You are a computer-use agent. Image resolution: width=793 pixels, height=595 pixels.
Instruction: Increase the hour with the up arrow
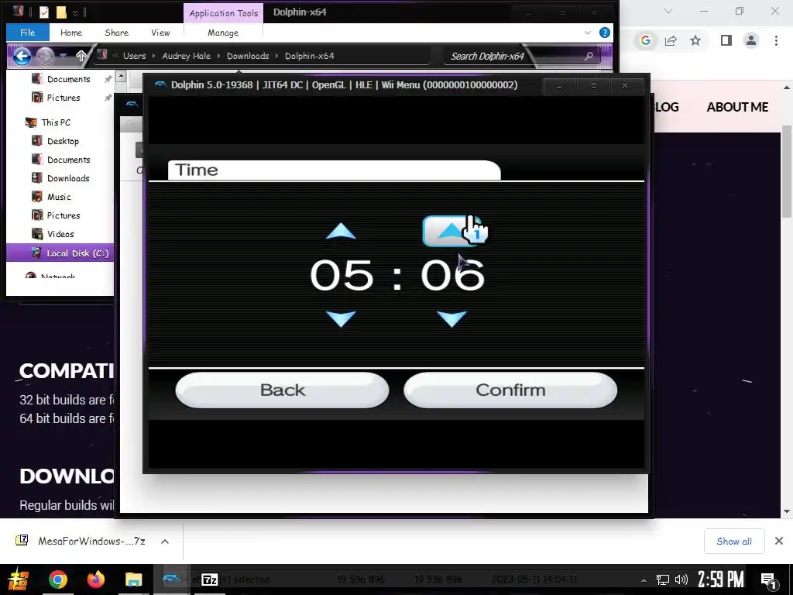pyautogui.click(x=341, y=231)
